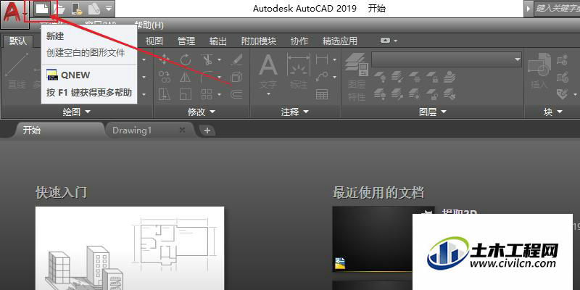Switch to the 视图 ribbon tab
The height and width of the screenshot is (290, 580).
point(154,41)
